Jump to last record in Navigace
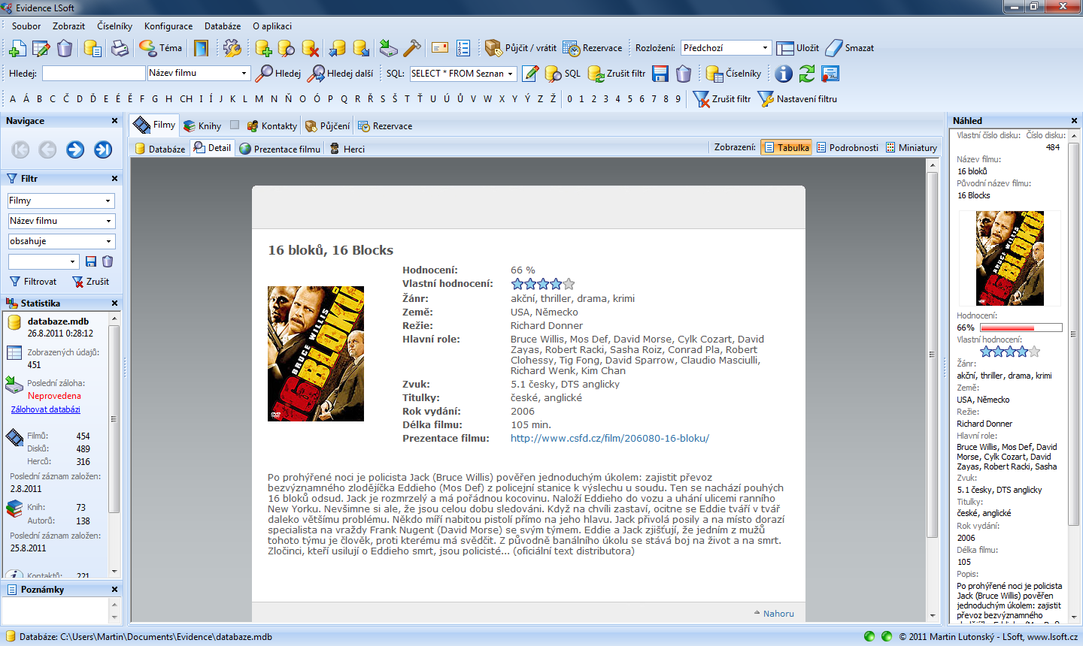1083x646 pixels. 103,149
